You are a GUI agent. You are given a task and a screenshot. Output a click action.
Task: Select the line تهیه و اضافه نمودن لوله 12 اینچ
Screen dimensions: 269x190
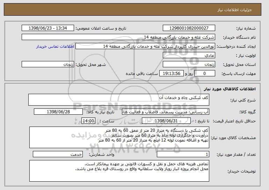(x=153, y=140)
